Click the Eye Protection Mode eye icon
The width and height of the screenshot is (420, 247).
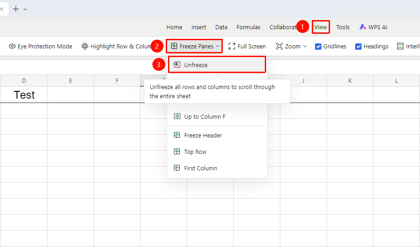tap(12, 46)
